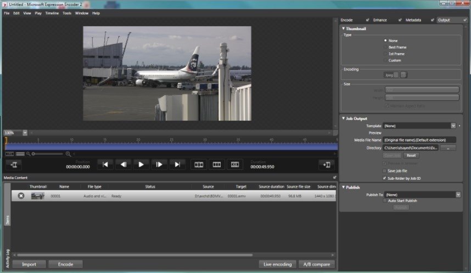Open the File menu

click(7, 13)
